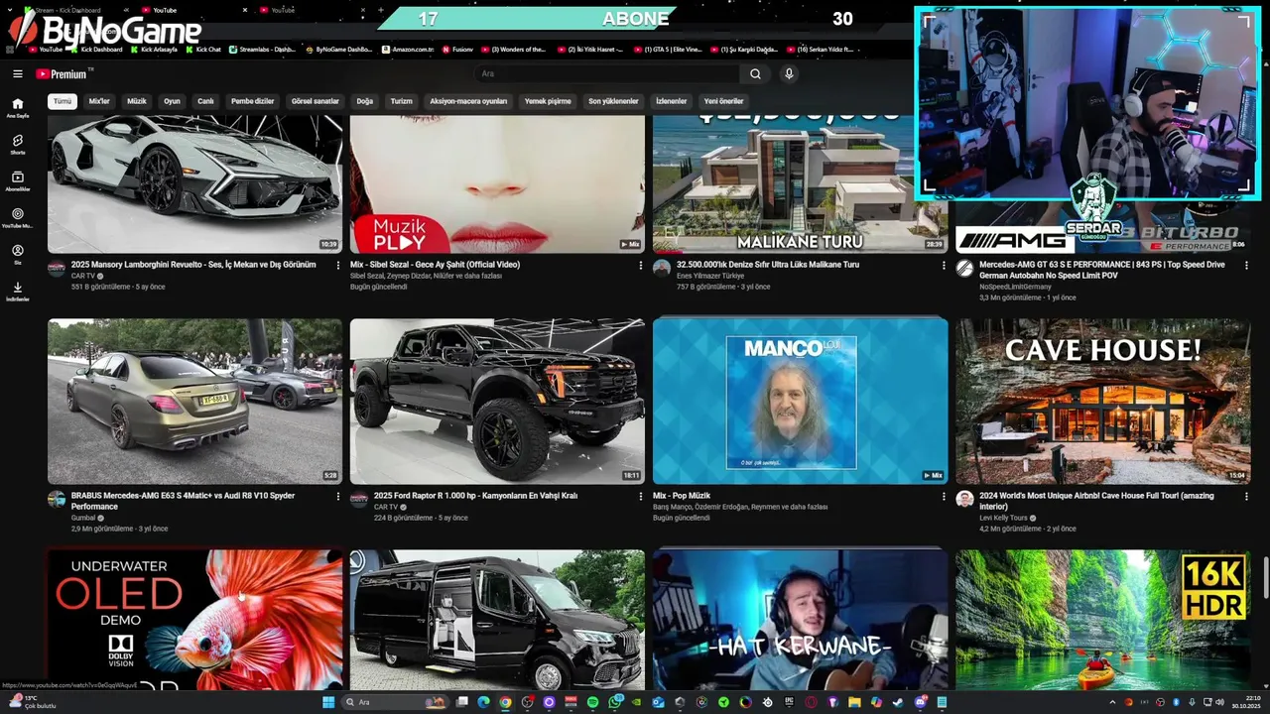This screenshot has width=1270, height=714.
Task: Click the search magnifier button
Action: coord(755,73)
